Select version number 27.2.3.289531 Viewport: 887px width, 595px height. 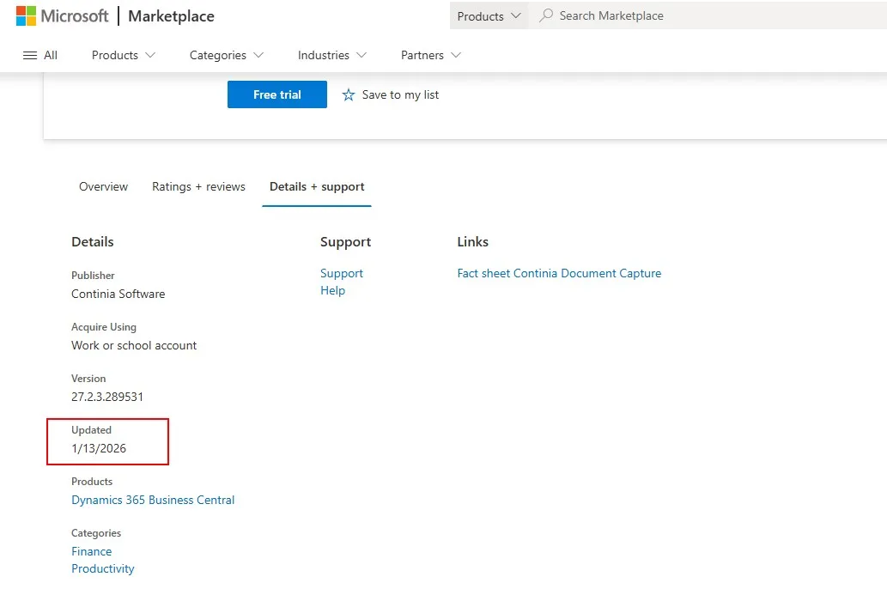tap(107, 397)
